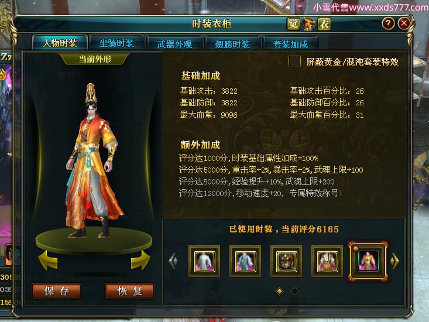The width and height of the screenshot is (429, 322).
Task: Click the 衣 wardrobe icon
Action: coord(324,24)
